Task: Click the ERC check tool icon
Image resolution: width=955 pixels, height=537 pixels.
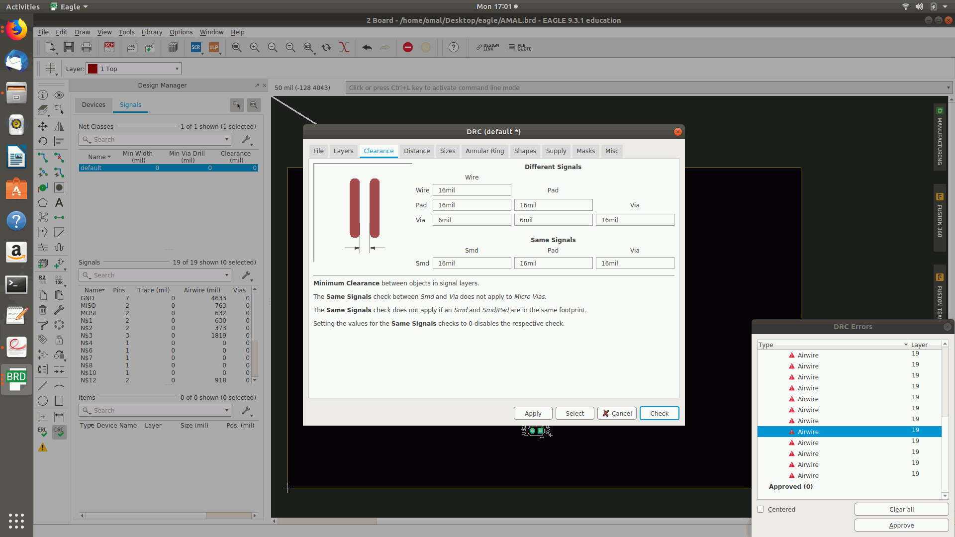Action: pyautogui.click(x=43, y=432)
